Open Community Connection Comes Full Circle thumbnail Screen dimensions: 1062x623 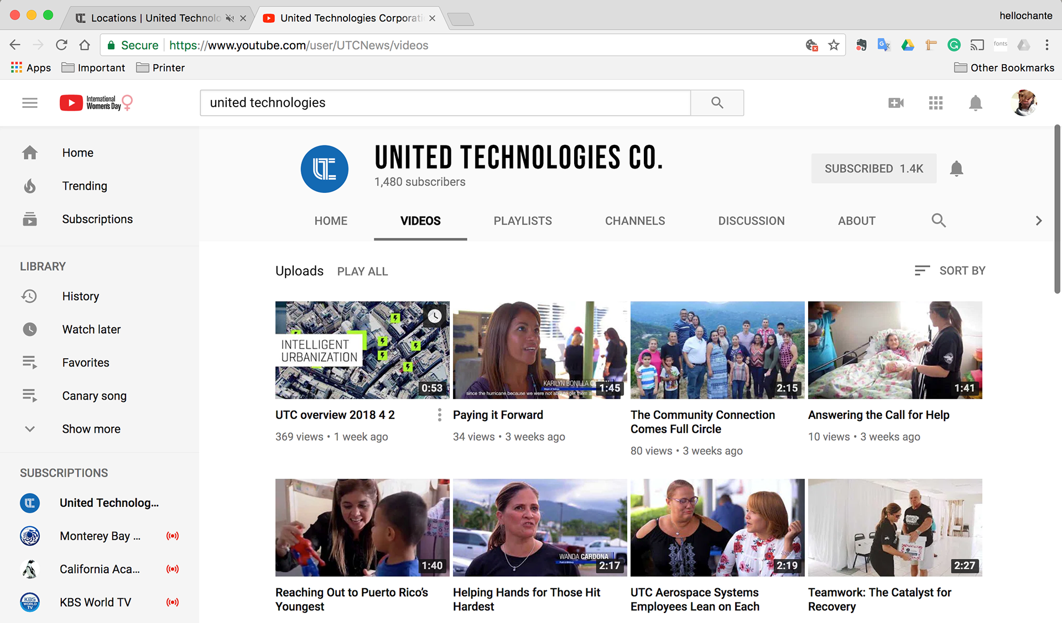coord(717,350)
